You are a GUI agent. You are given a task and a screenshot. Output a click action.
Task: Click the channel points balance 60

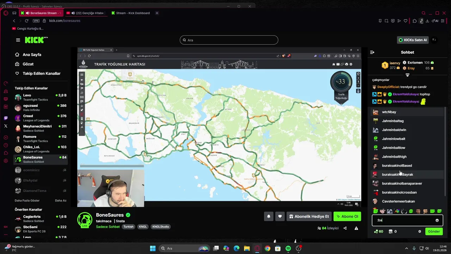tap(378, 231)
